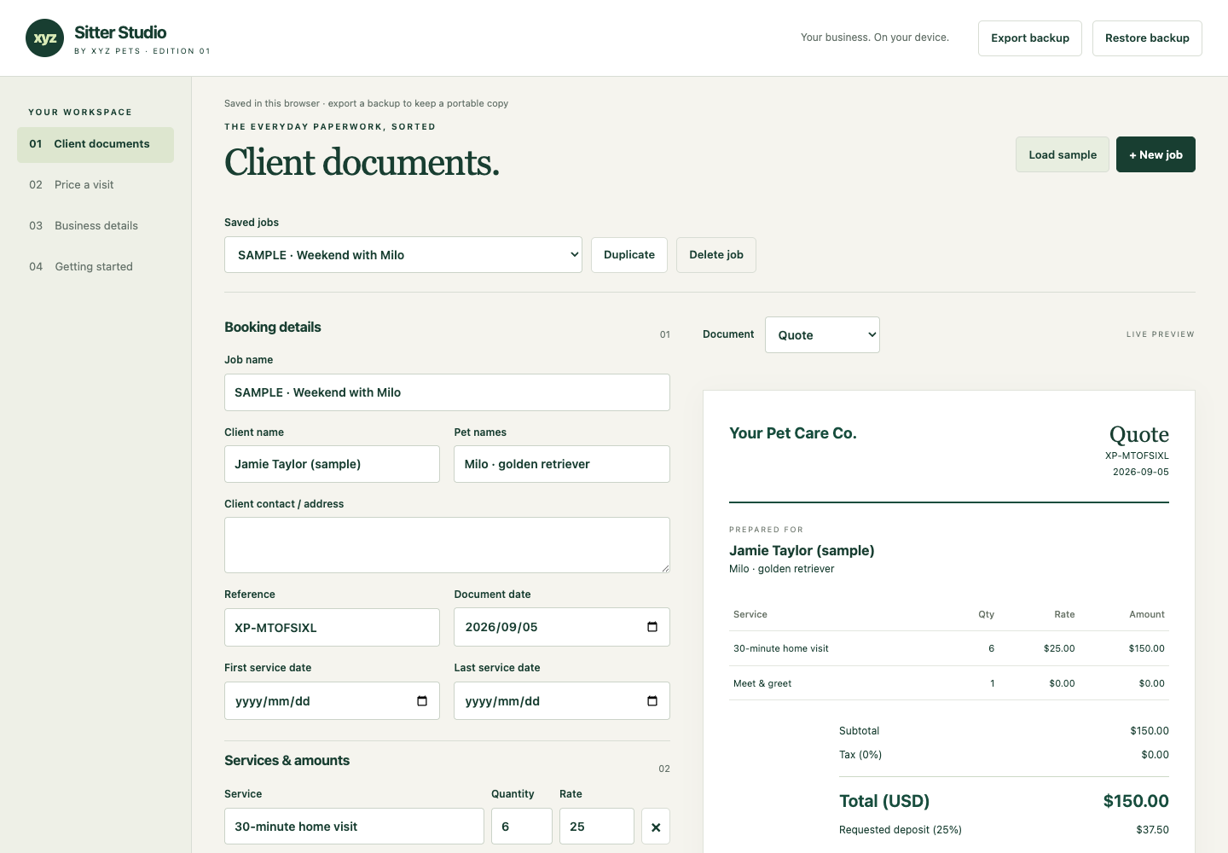Click 'Your Pet Care Co.' in preview
Screen dimensions: 1228x853
click(793, 433)
